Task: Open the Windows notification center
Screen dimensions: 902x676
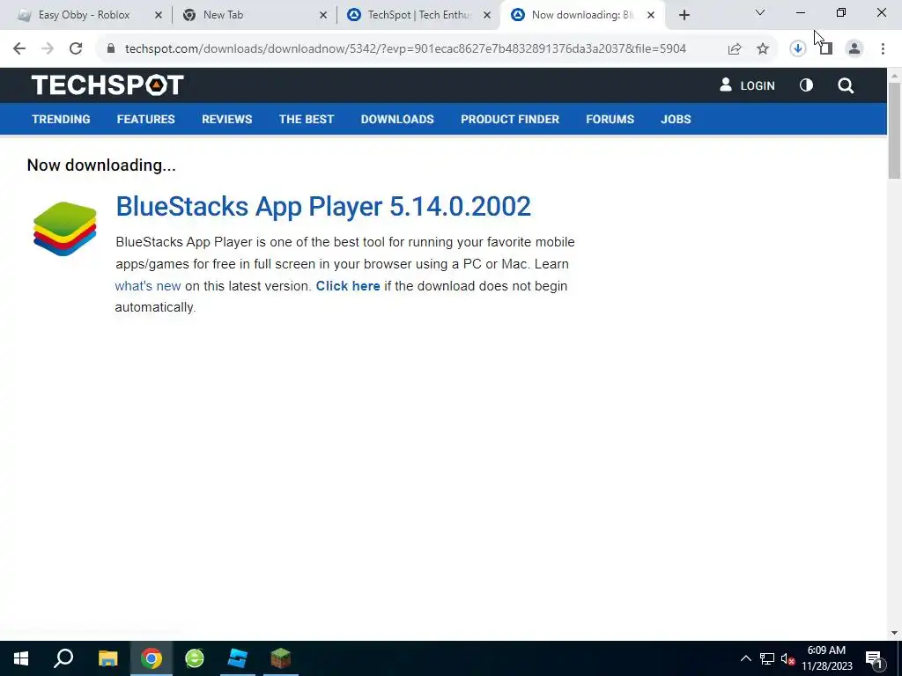Action: tap(875, 658)
